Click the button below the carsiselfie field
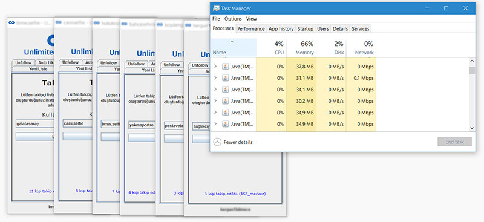The image size is (484, 222). pos(77,136)
